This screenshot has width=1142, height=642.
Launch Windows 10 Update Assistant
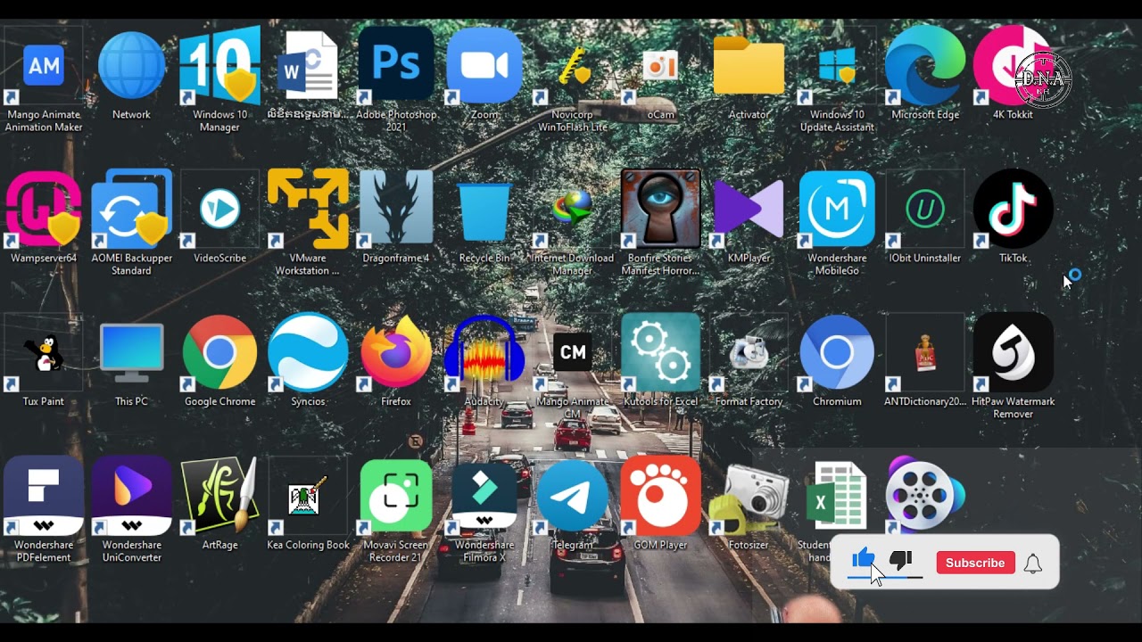[x=837, y=67]
